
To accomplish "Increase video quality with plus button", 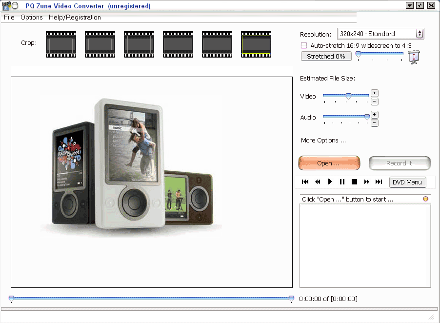I will (x=374, y=93).
